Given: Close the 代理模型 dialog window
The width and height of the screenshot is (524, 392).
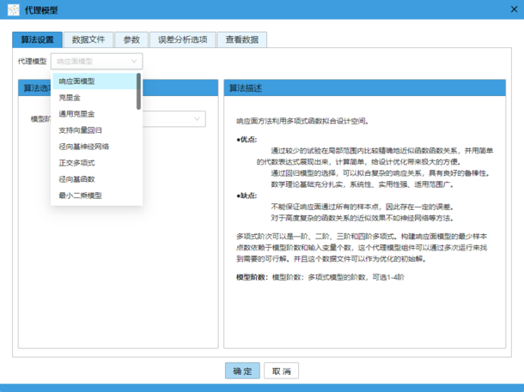Looking at the screenshot, I should [x=514, y=9].
